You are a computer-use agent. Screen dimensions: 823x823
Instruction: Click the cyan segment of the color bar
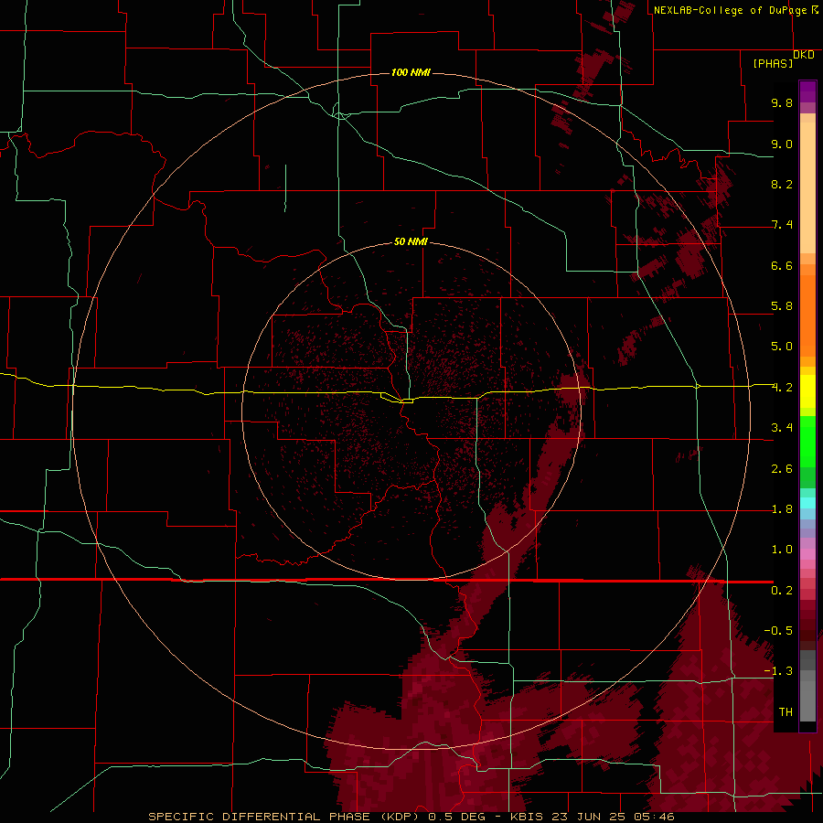[x=807, y=503]
